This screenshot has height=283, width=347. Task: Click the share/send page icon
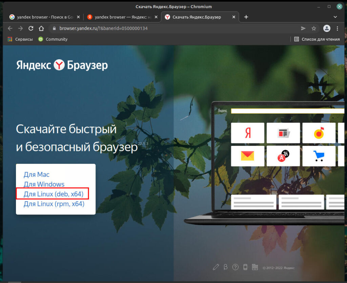point(303,29)
